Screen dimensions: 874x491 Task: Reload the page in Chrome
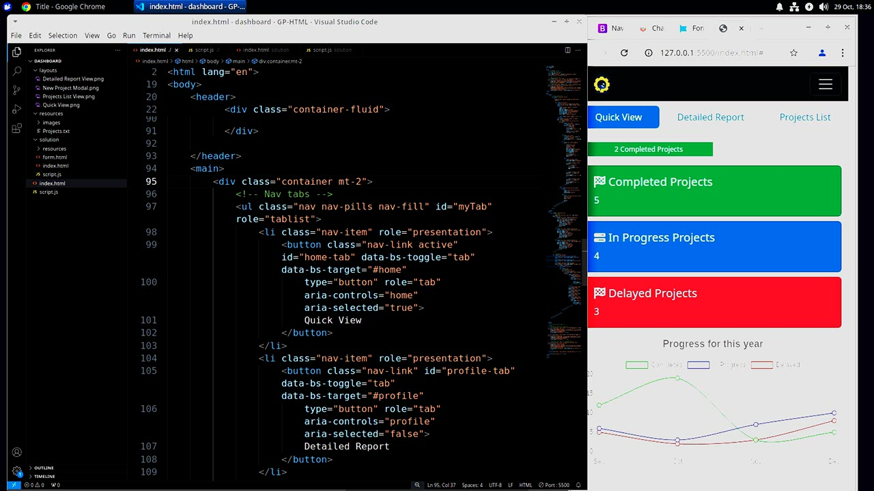(624, 53)
